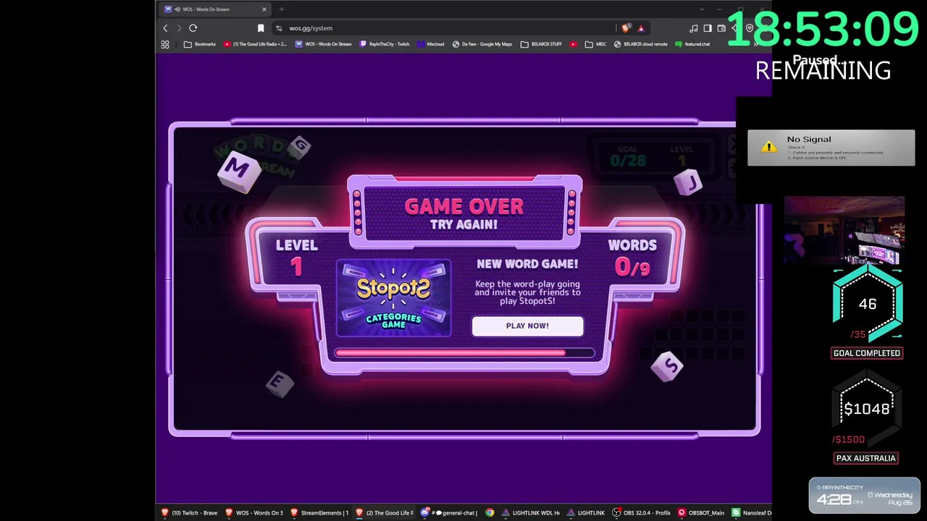Image resolution: width=927 pixels, height=521 pixels.
Task: Open the featured.chat bookmark
Action: coord(692,44)
